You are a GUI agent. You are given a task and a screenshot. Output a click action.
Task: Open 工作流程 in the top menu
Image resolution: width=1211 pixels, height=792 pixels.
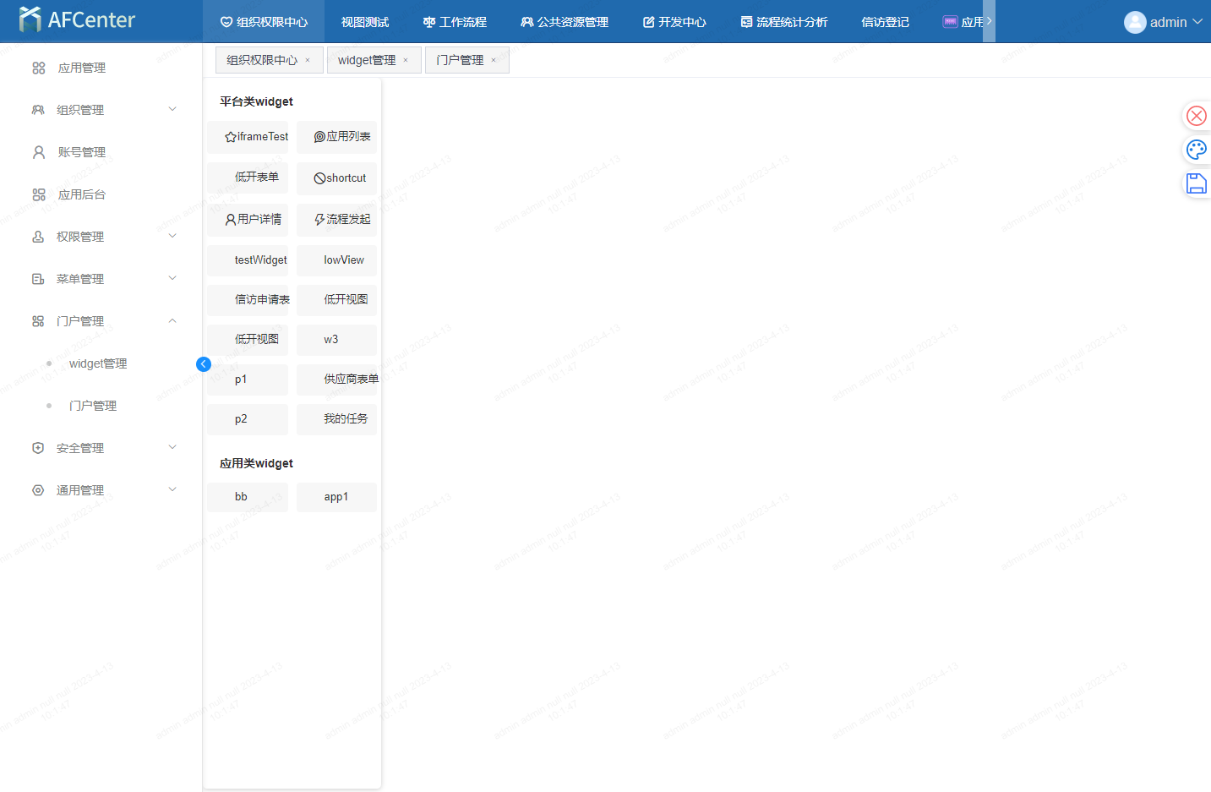coord(455,22)
